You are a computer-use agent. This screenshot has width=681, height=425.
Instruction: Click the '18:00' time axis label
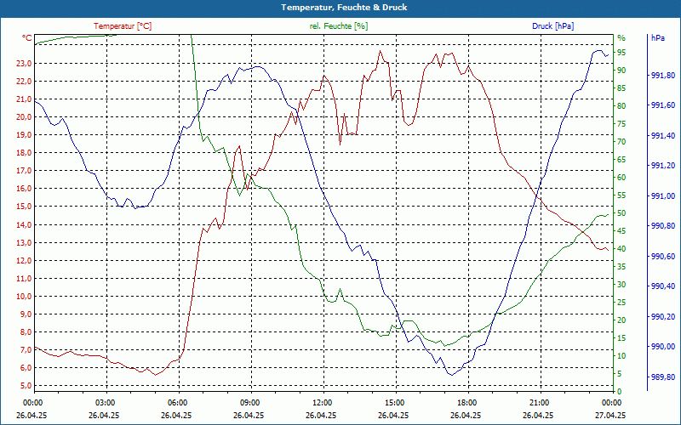[466, 402]
